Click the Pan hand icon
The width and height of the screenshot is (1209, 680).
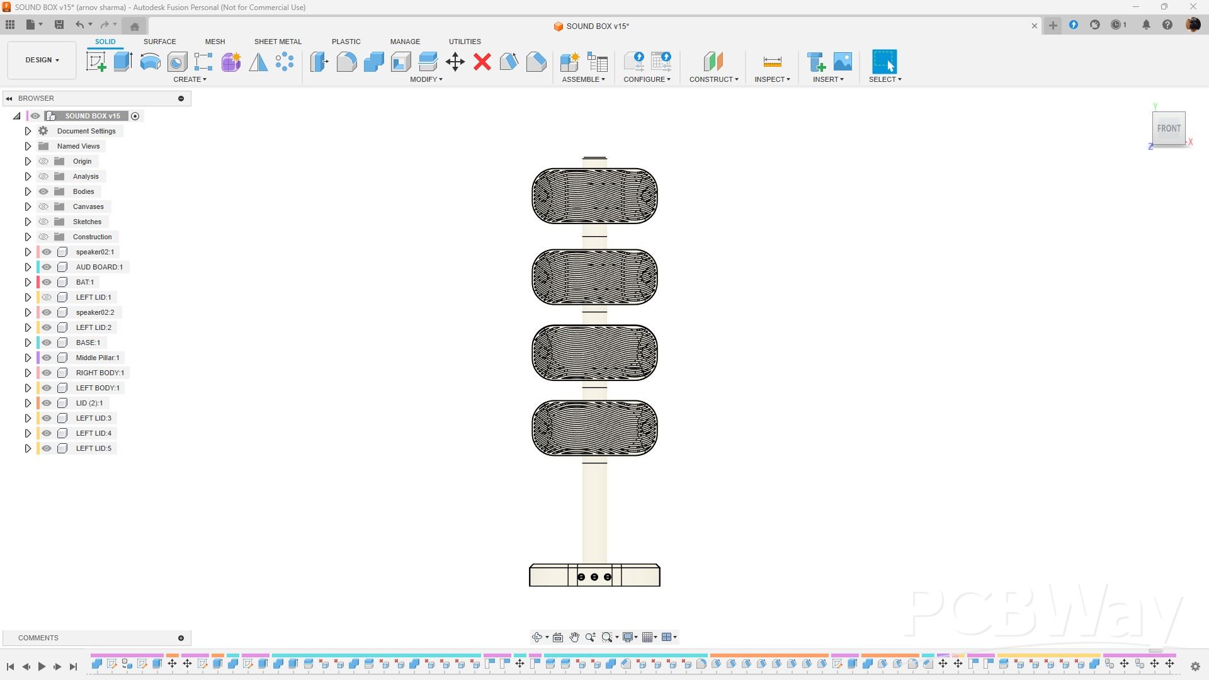574,637
